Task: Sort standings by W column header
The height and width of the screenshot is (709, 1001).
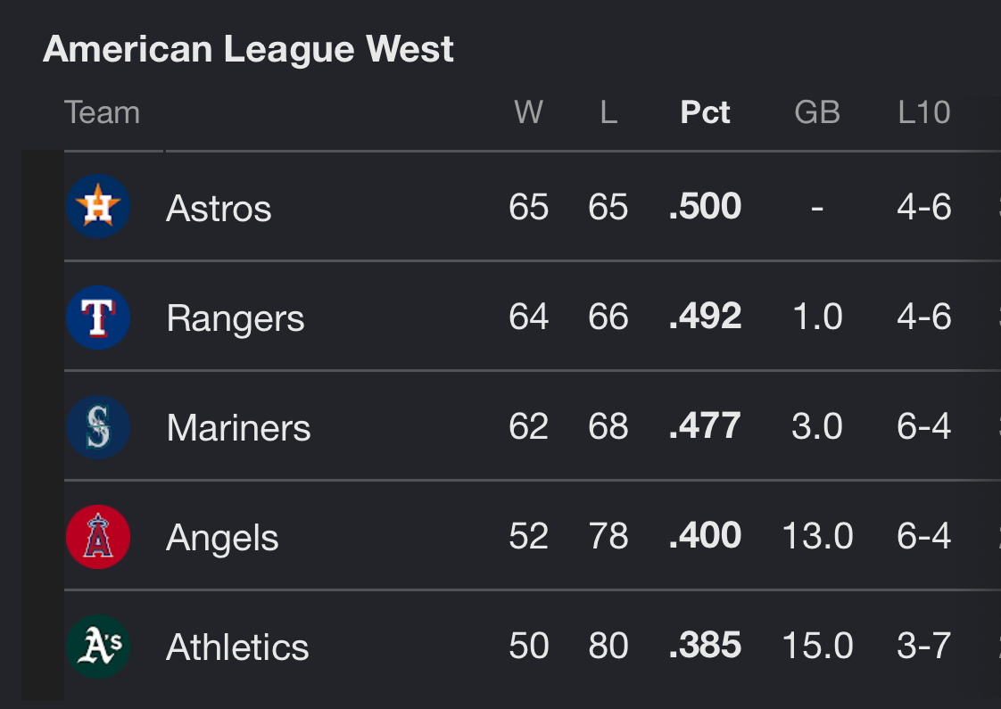Action: [x=528, y=112]
